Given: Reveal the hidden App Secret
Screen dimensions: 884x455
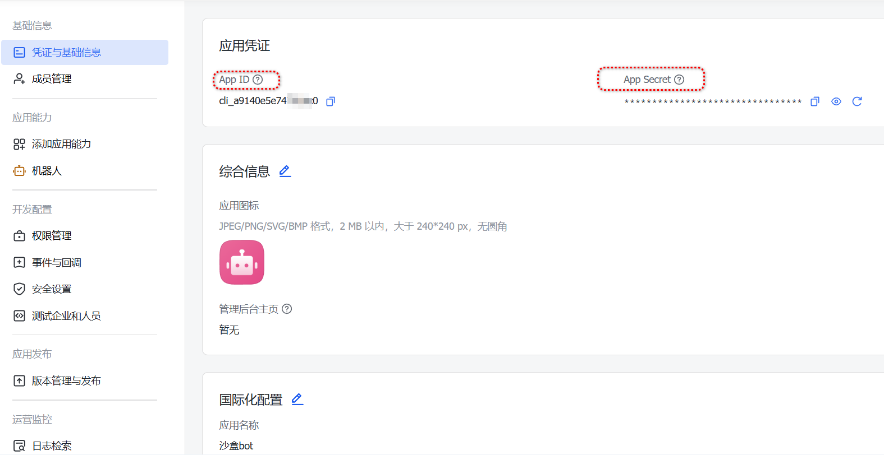Looking at the screenshot, I should coord(836,101).
